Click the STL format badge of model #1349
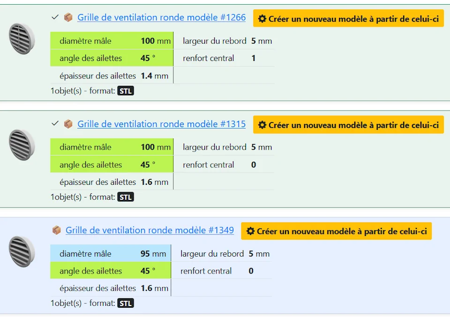Screen dimensions: 450x319 (x=126, y=304)
